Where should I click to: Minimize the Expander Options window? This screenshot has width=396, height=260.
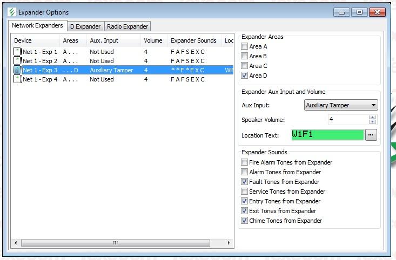pos(341,12)
